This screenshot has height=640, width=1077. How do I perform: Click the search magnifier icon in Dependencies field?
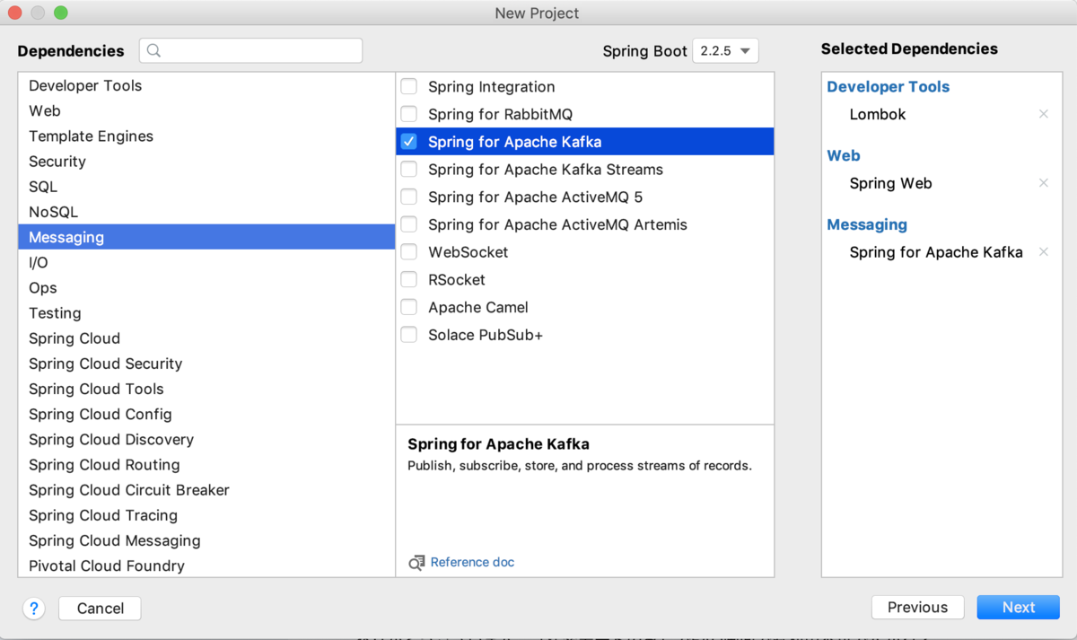coord(153,51)
